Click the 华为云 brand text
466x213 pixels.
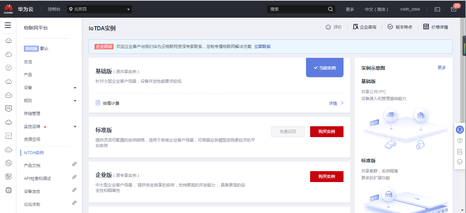pos(26,9)
